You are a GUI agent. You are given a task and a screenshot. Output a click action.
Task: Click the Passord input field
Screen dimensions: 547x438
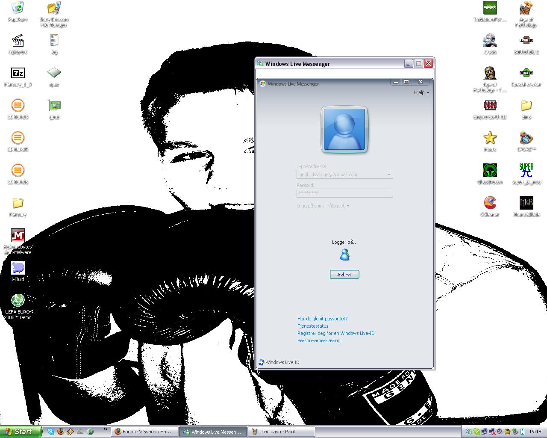(344, 193)
